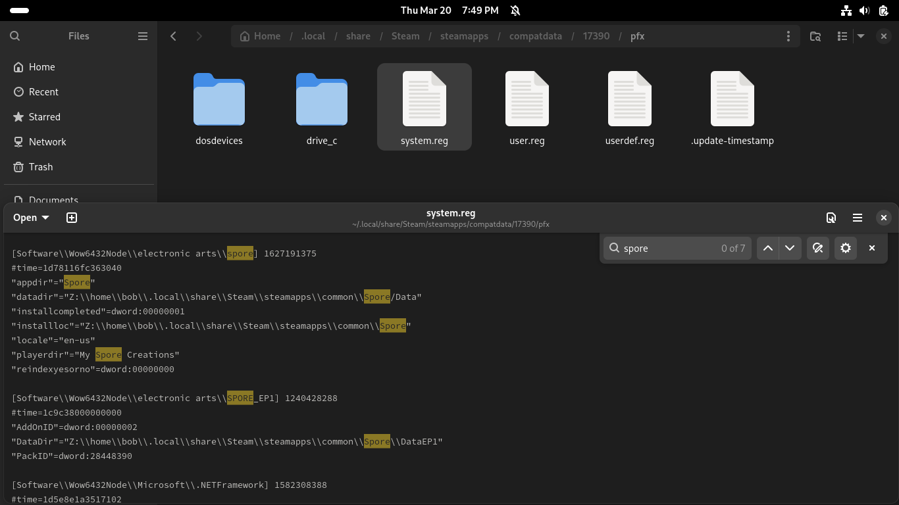Click the "PackID"=dword:28448390 line
The image size is (899, 505).
[x=72, y=456]
